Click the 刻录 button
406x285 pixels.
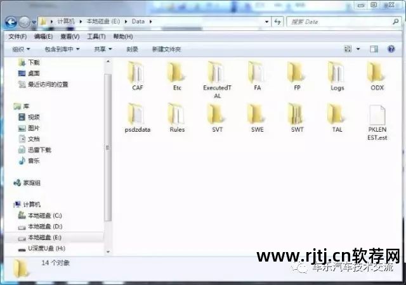[132, 49]
